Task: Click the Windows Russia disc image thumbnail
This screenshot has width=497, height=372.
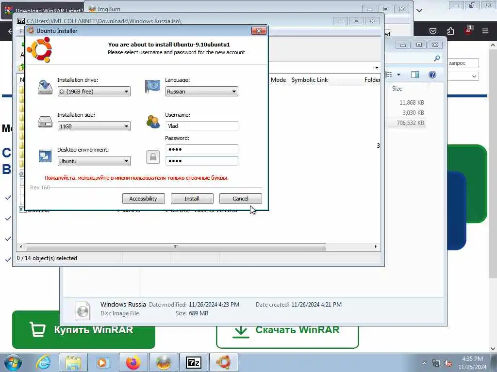Action: click(83, 310)
